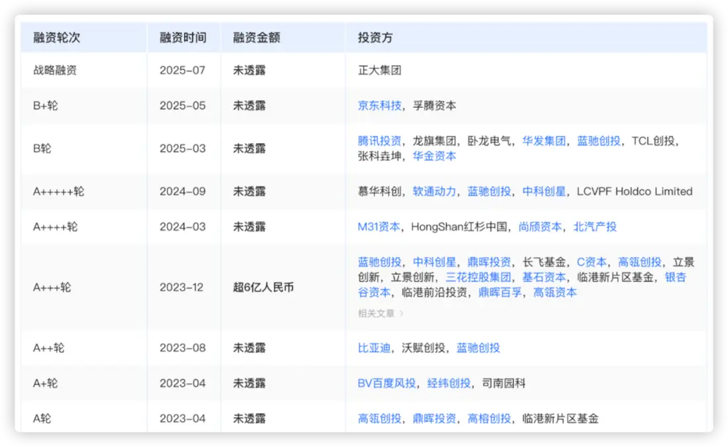Open the 软通动力 investor link
This screenshot has height=447, width=728.
(x=434, y=191)
